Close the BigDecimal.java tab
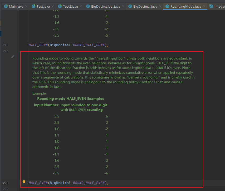Viewport: 225px width, 191px height. 160,6
